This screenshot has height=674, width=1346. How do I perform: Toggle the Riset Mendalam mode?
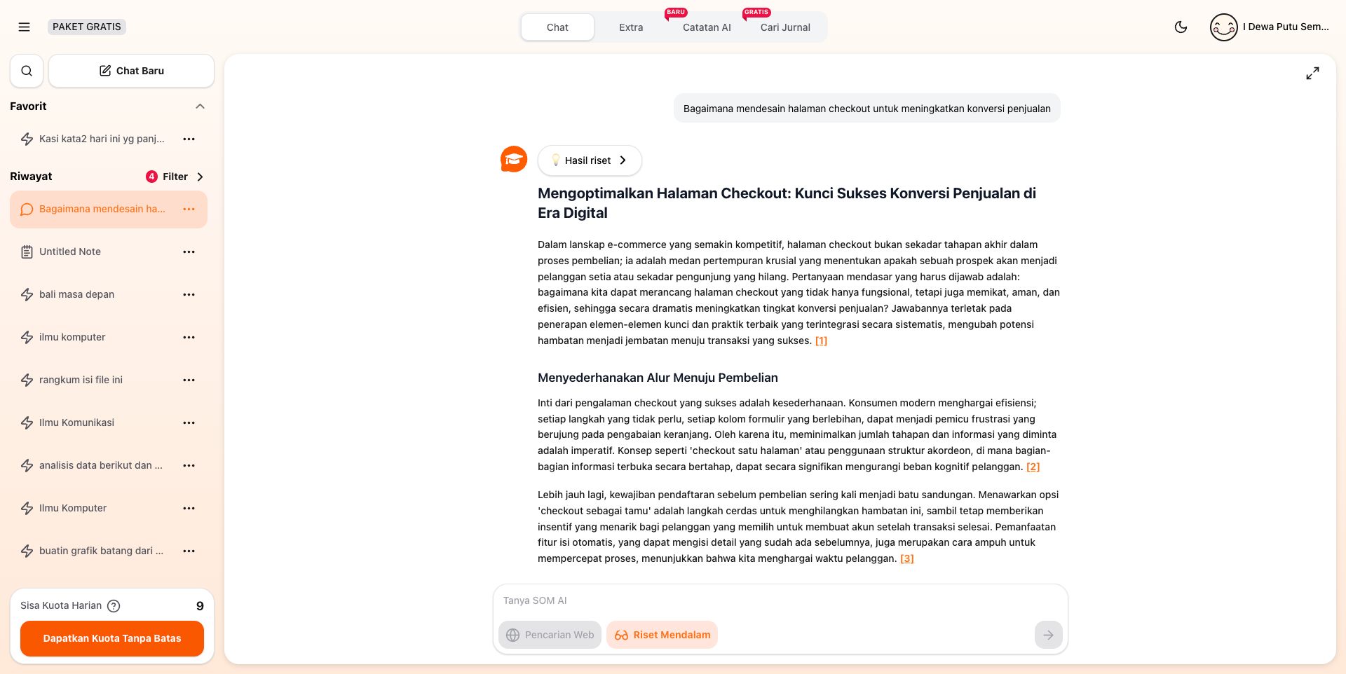[662, 635]
